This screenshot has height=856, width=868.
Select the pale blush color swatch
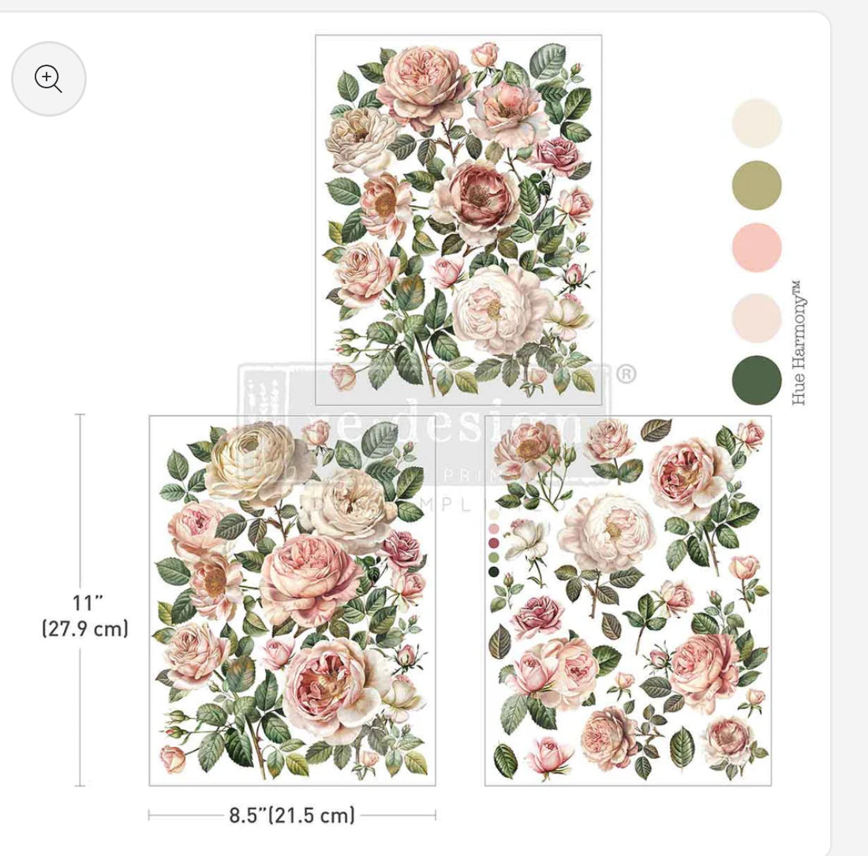pyautogui.click(x=757, y=318)
